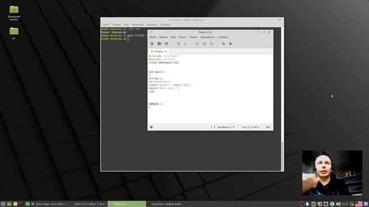Open the Вид menu in the text editor

[x=173, y=37]
